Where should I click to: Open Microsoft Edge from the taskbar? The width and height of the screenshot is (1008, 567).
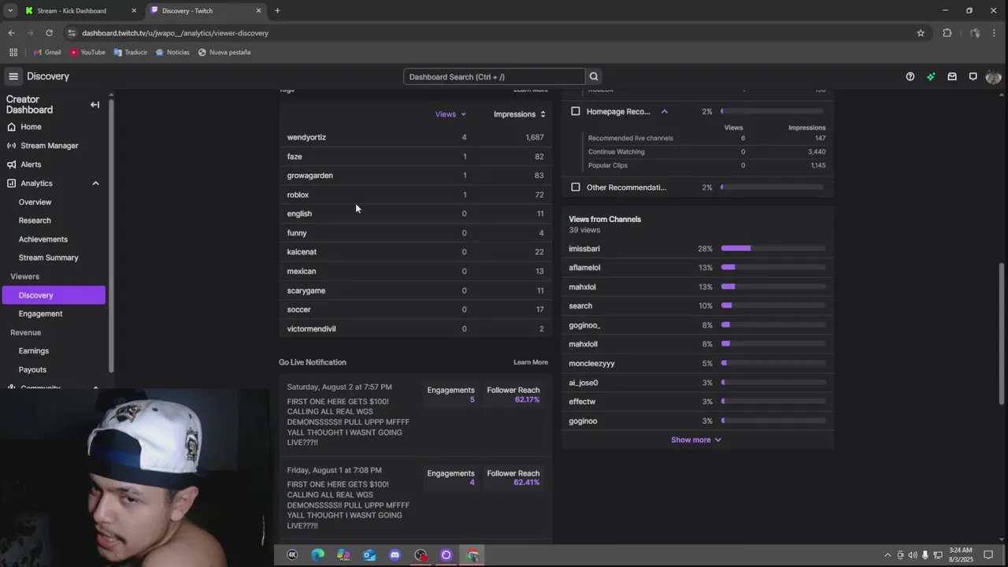point(318,555)
